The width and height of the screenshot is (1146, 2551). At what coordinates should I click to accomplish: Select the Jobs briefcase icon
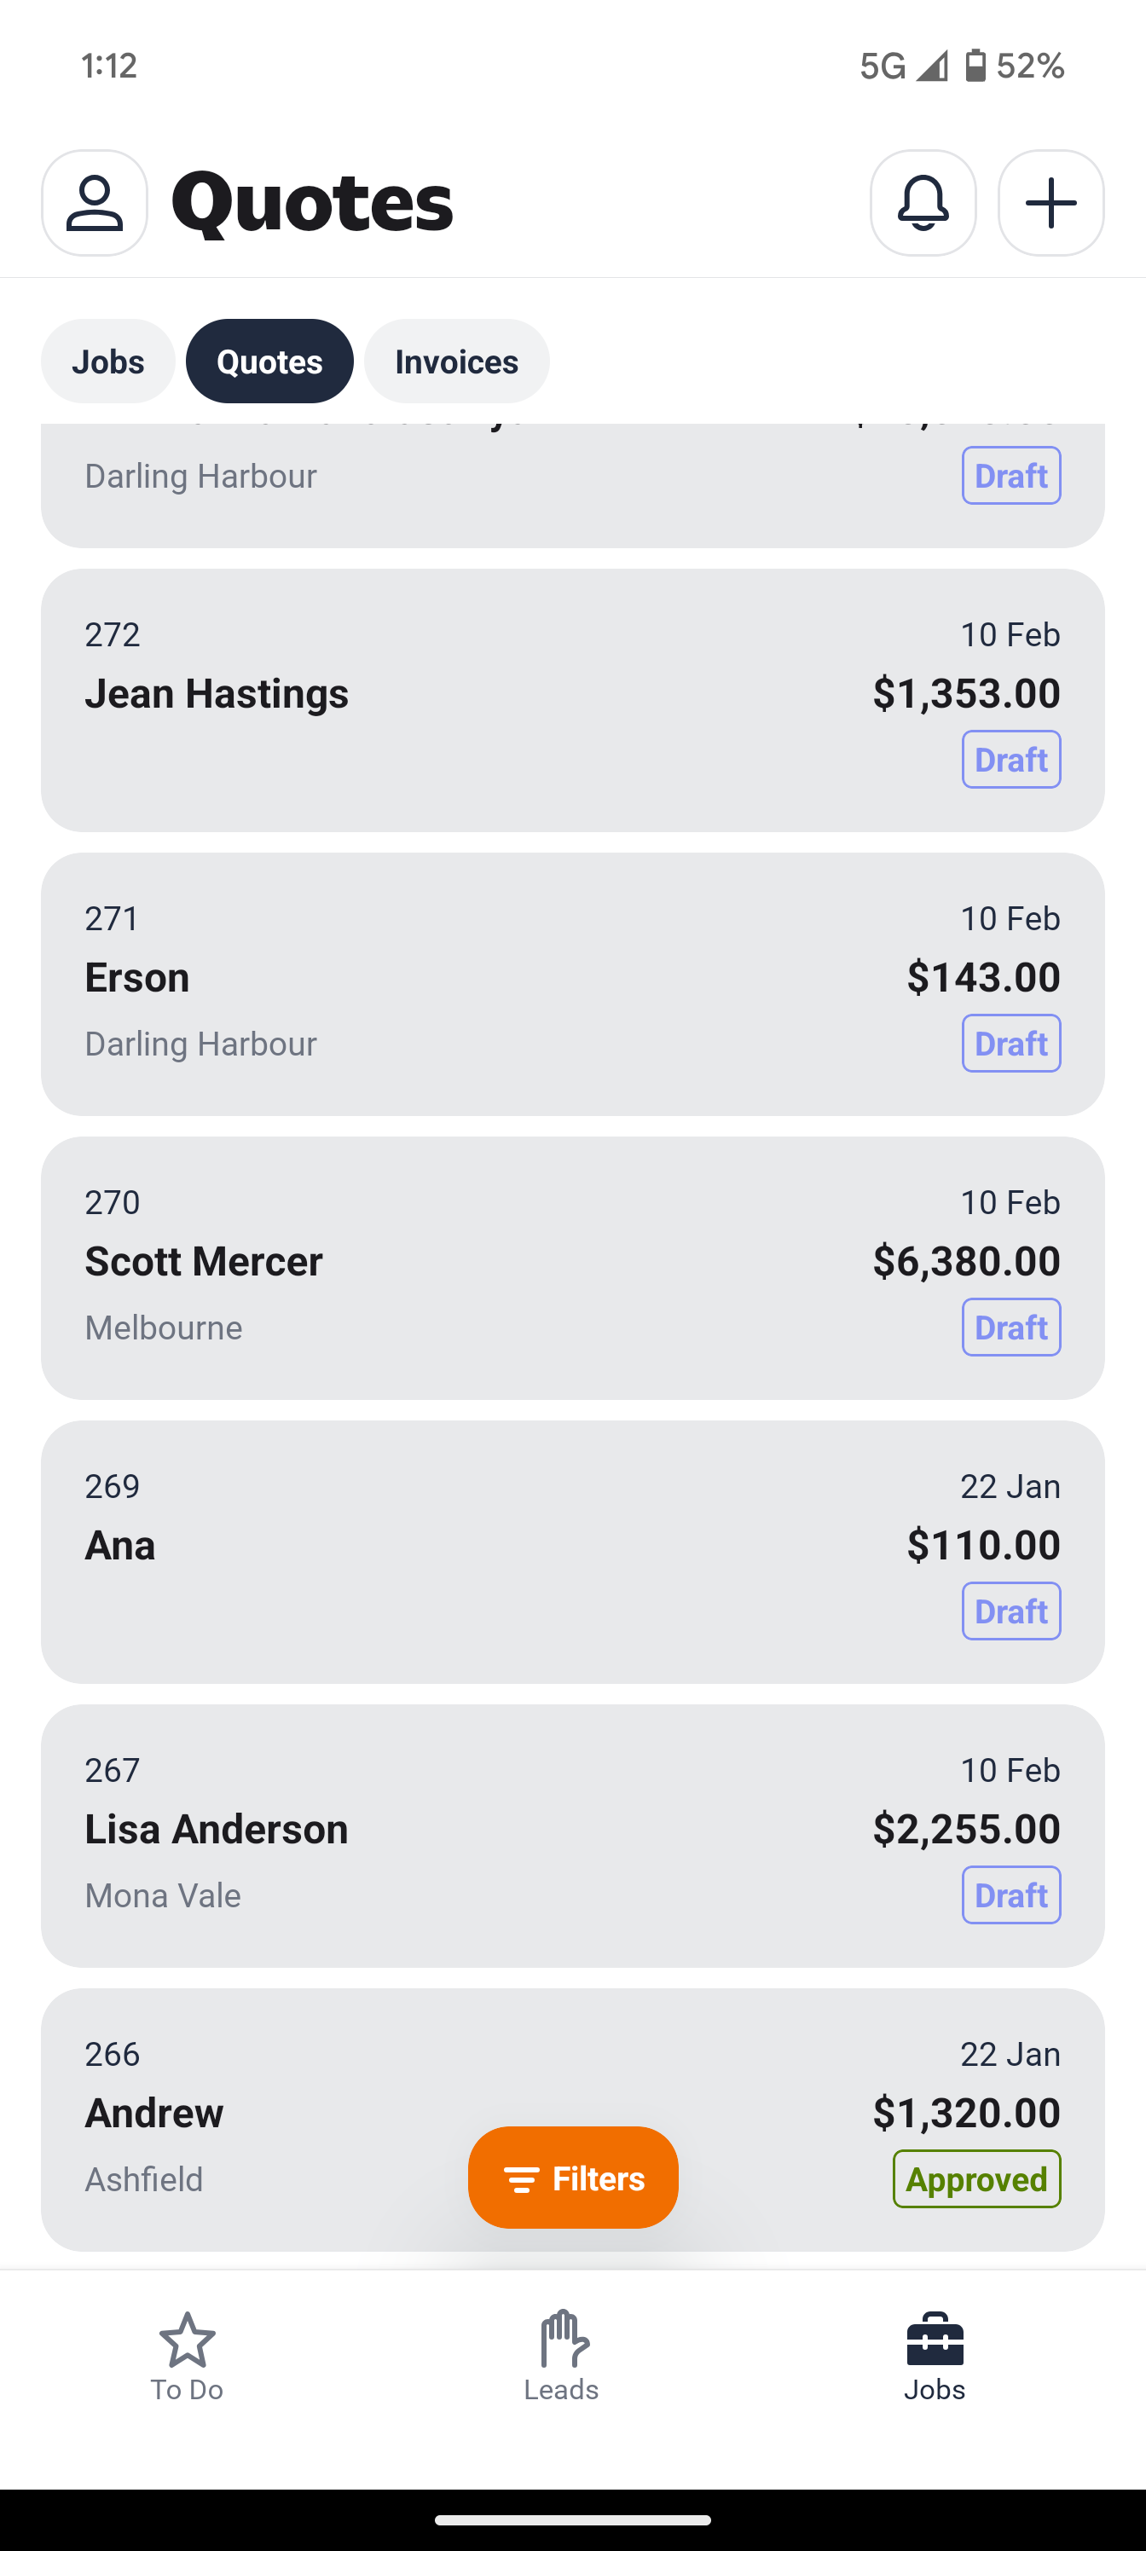click(x=934, y=2355)
